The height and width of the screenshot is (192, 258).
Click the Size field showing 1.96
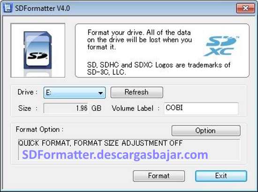coord(66,108)
